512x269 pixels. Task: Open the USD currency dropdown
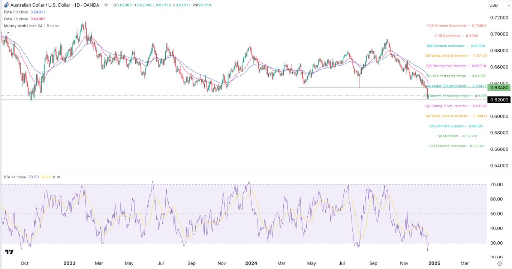(499, 5)
